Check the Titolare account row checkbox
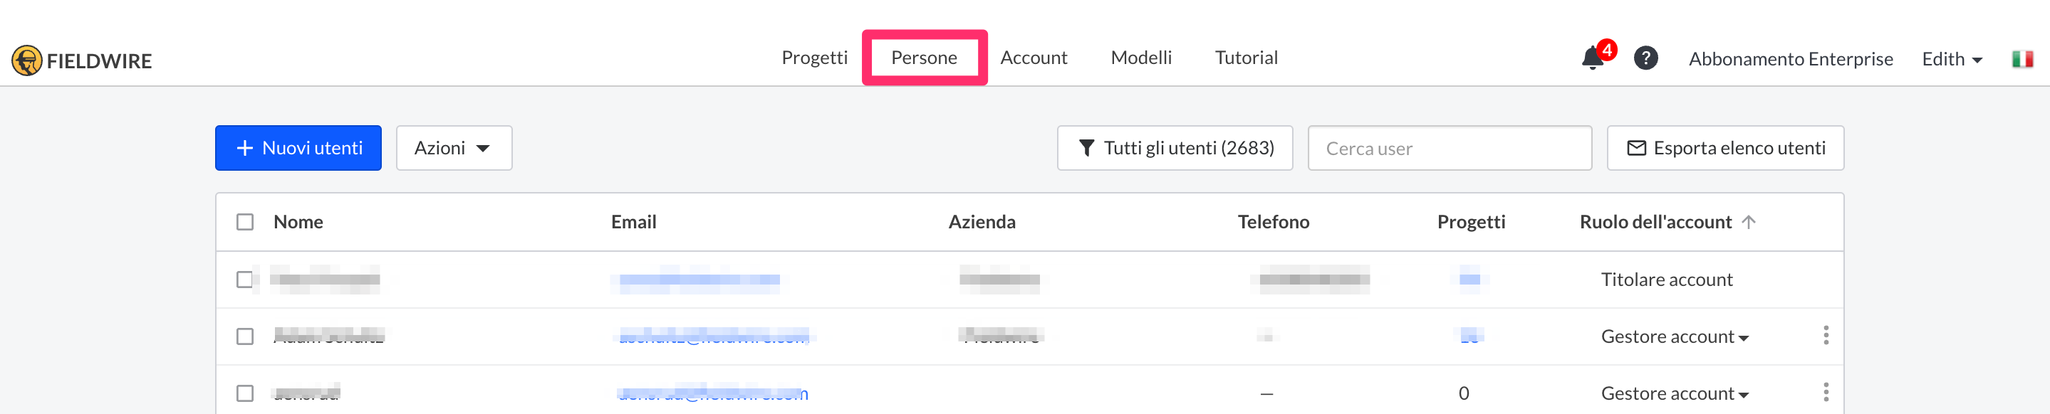Viewport: 2050px width, 414px height. 245,280
